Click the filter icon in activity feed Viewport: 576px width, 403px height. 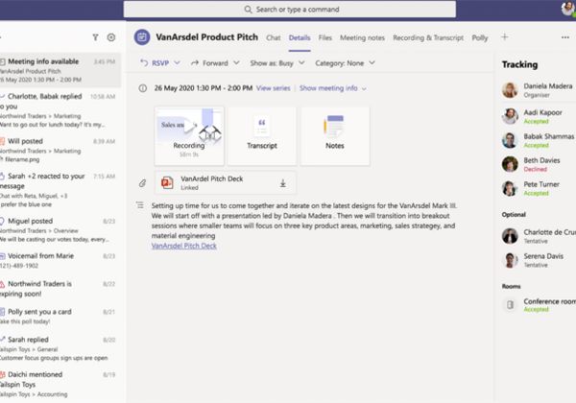point(95,37)
